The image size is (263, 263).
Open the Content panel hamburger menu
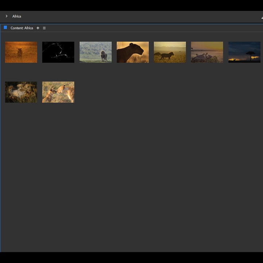(44, 28)
